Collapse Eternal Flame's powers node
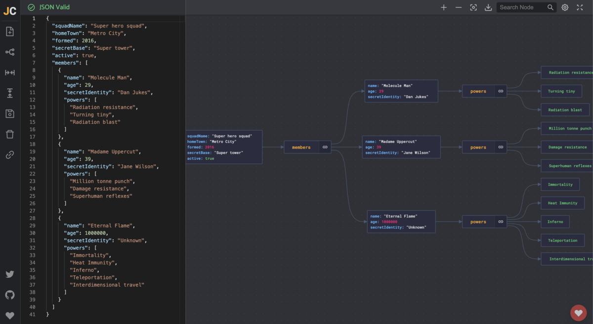593x324 pixels. (500, 221)
